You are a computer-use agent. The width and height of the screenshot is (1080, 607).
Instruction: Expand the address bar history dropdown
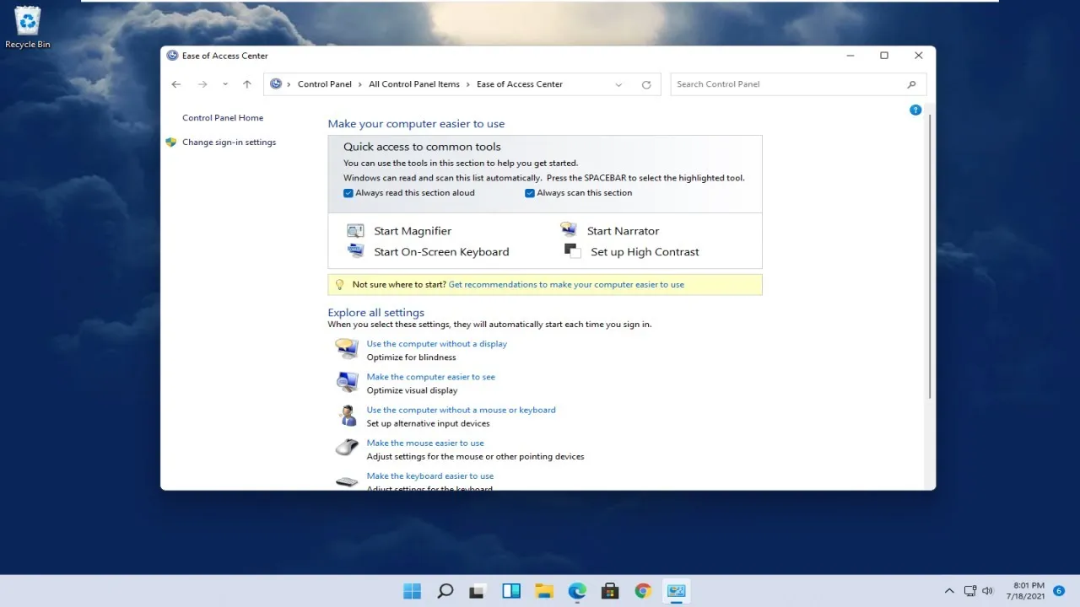(618, 84)
